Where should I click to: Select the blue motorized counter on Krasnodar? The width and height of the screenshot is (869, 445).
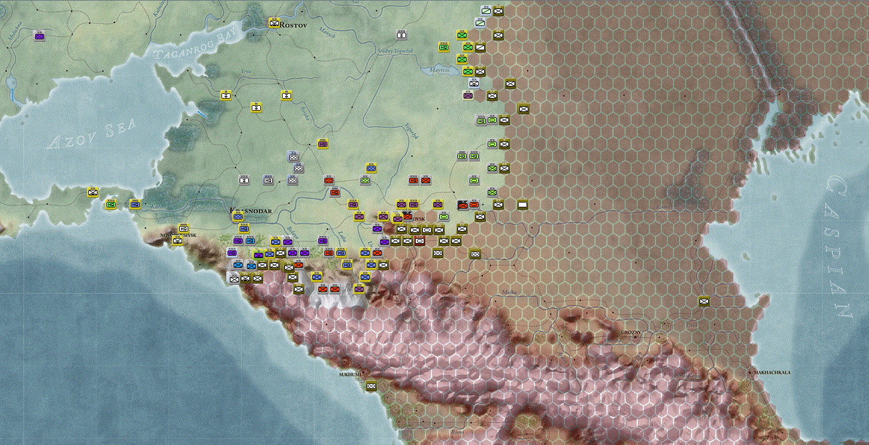[x=238, y=216]
